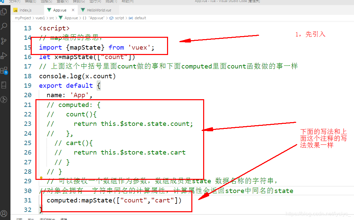Open the Extensions view with badge
The height and width of the screenshot is (220, 354).
coord(4,71)
